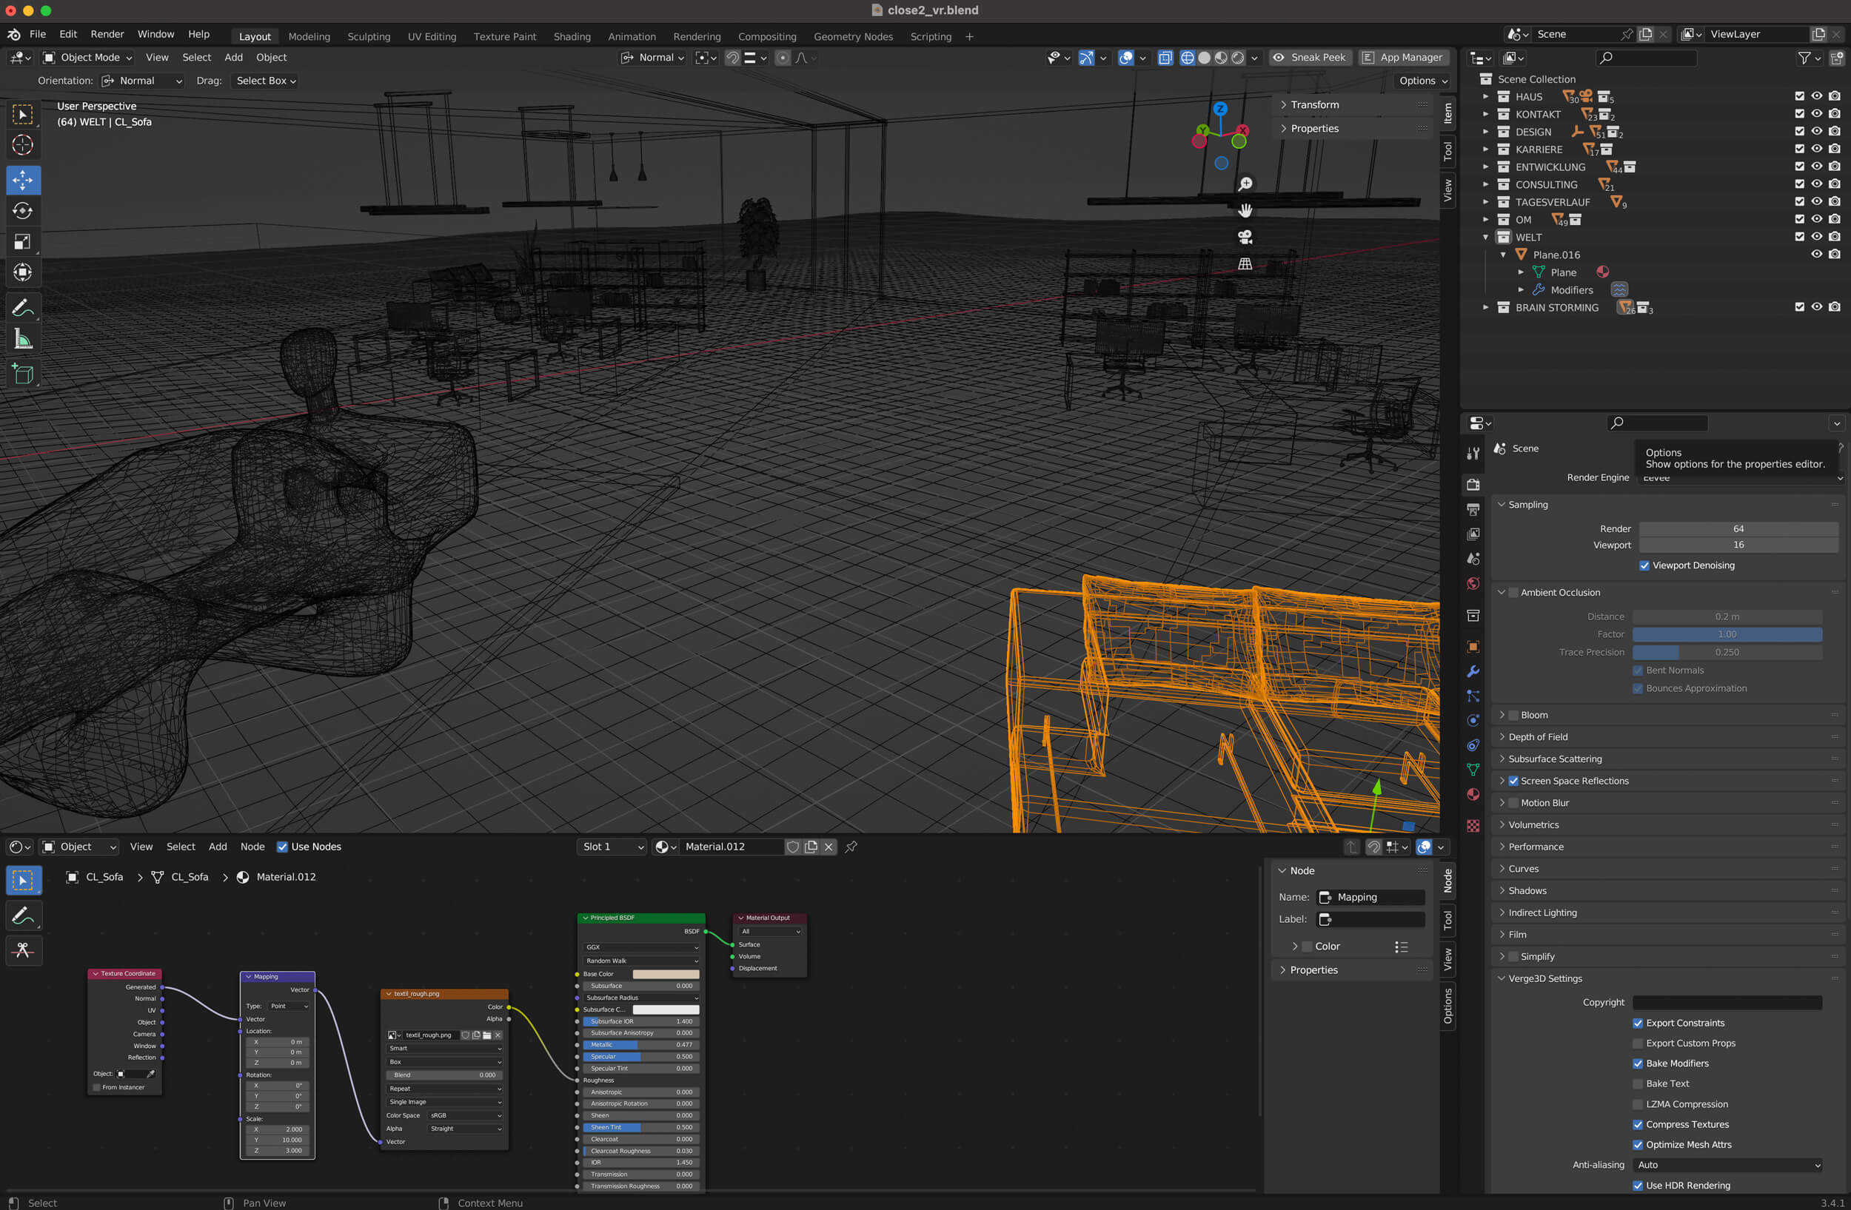Choose the Annotate tool in the viewport

pos(22,308)
